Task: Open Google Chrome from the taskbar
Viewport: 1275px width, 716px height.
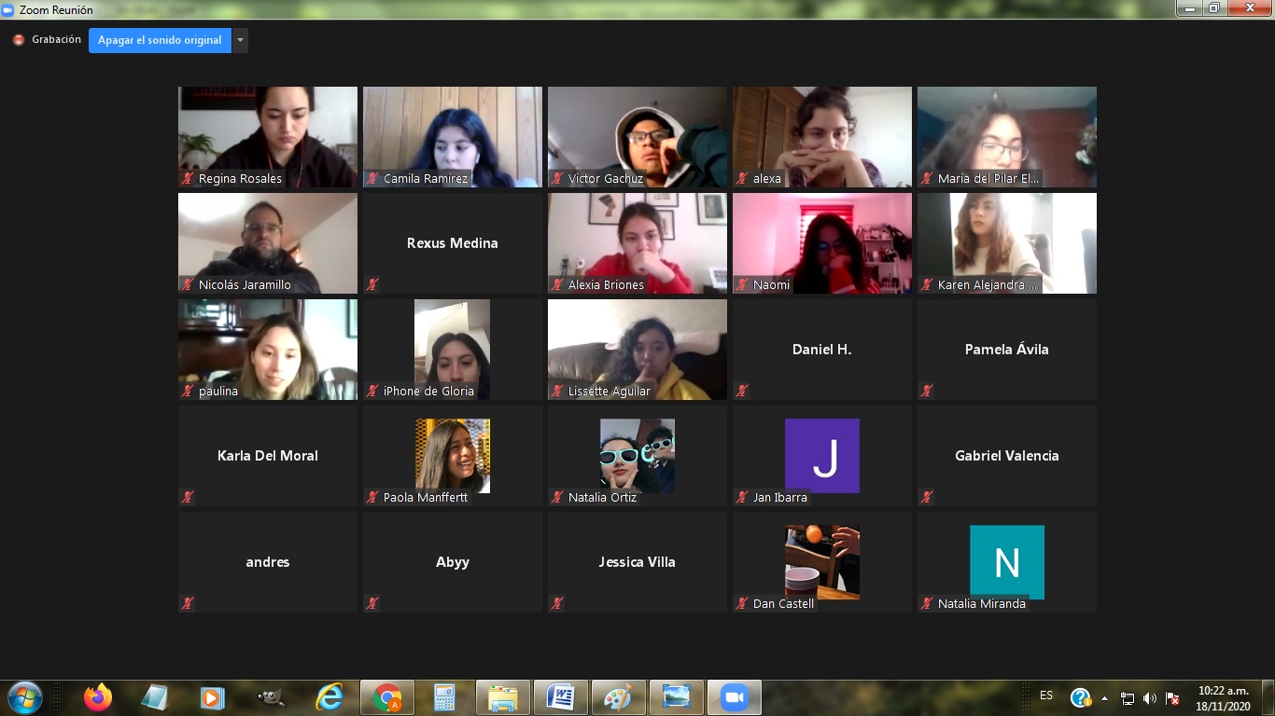Action: pyautogui.click(x=387, y=697)
